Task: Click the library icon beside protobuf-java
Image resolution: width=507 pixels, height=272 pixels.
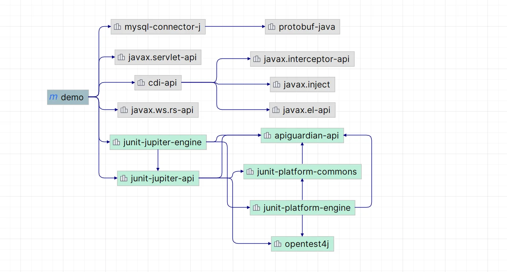Action: coord(272,27)
